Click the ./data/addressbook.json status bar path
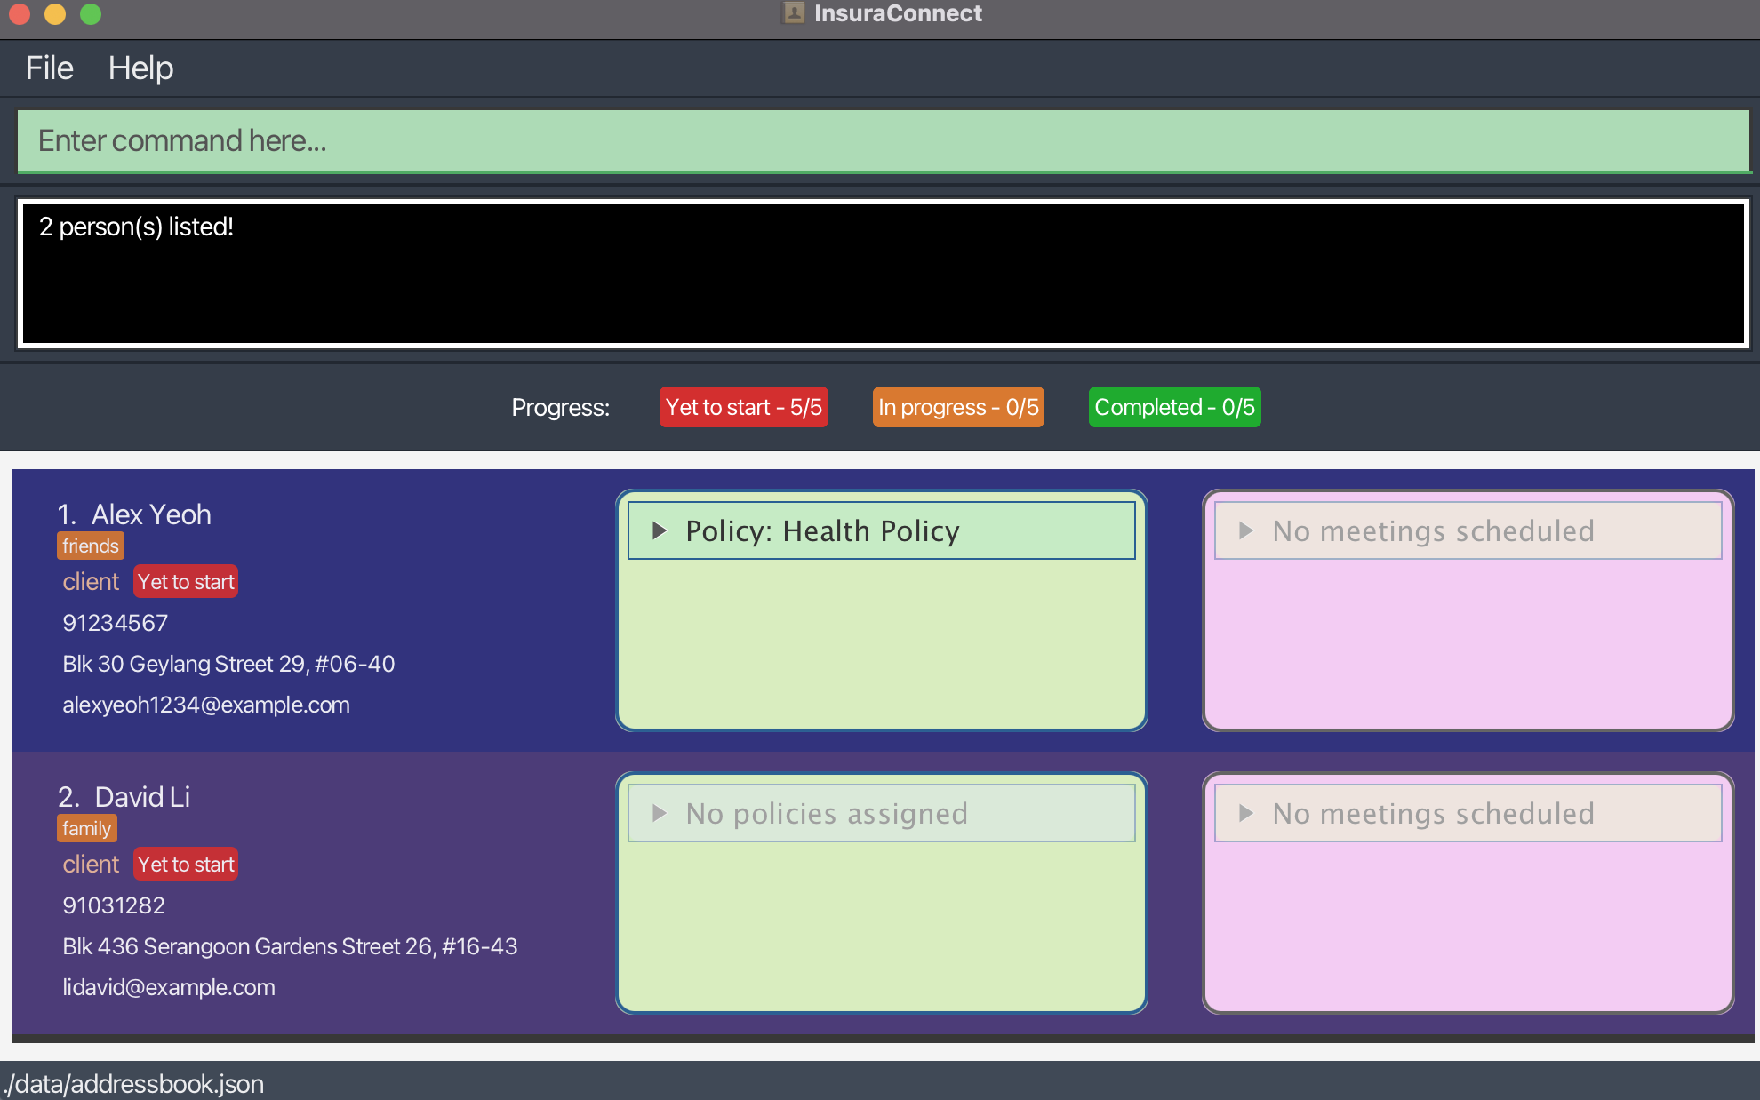 (133, 1084)
